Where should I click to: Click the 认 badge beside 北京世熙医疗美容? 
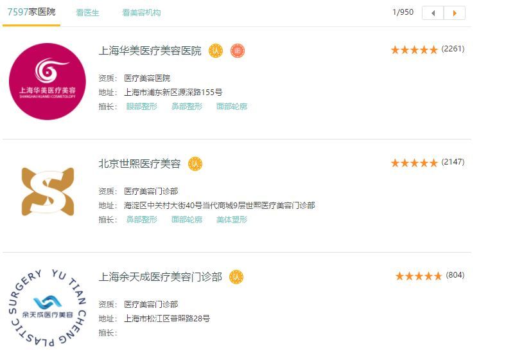click(x=195, y=164)
